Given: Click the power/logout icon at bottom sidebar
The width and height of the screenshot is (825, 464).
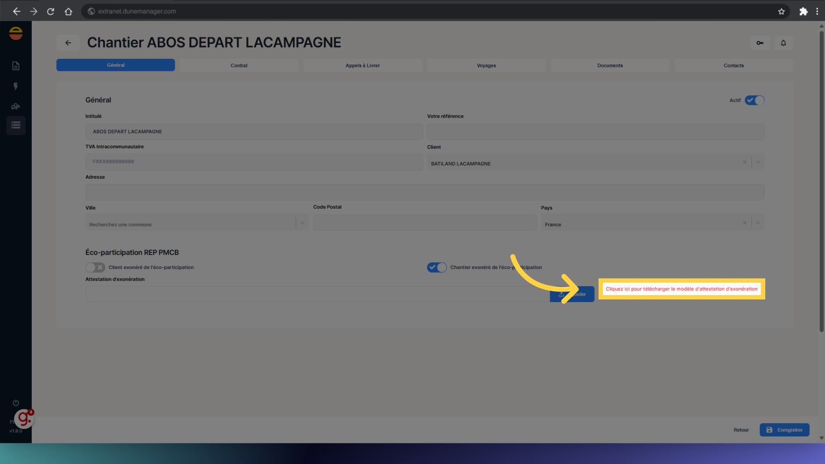Looking at the screenshot, I should [15, 403].
